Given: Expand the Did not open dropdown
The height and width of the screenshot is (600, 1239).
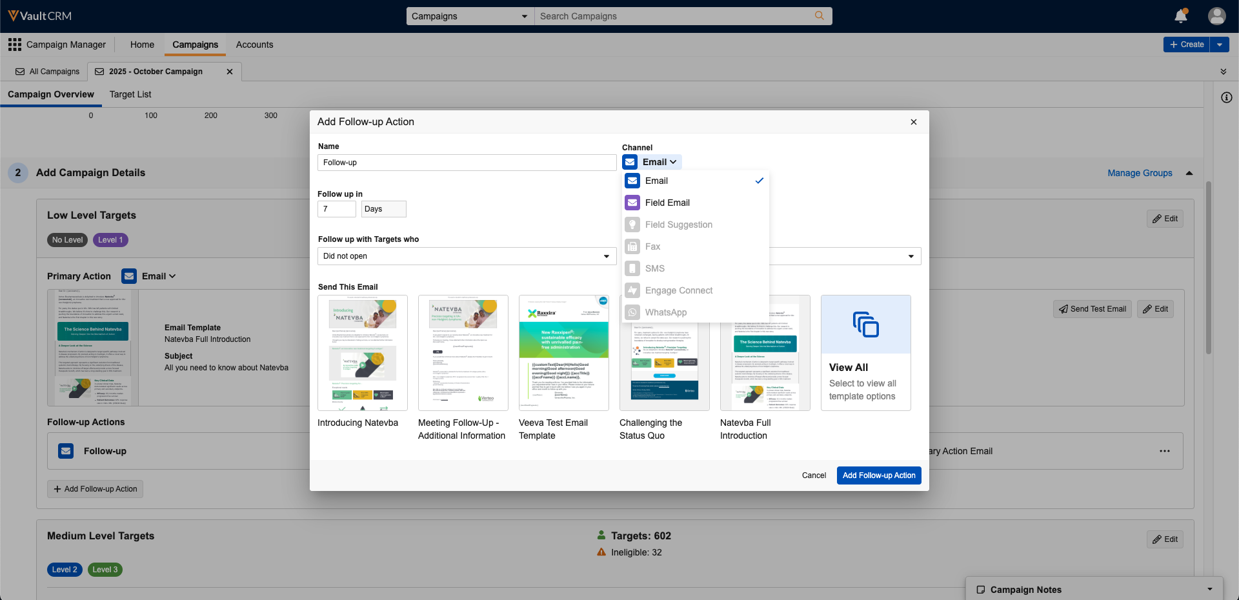Looking at the screenshot, I should 467,256.
